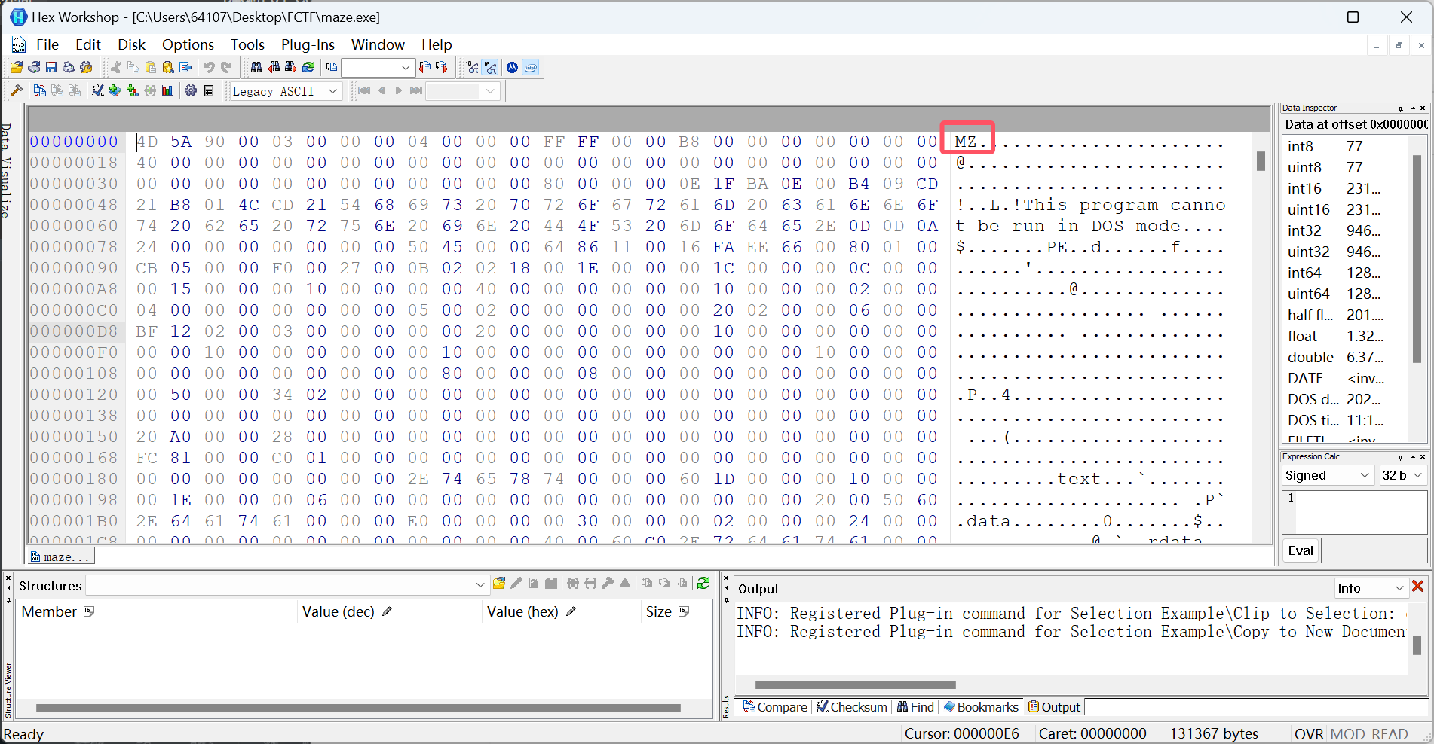1434x744 pixels.
Task: Open the Options menu
Action: point(188,44)
